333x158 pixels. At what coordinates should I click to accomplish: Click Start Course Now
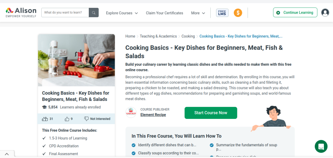point(211,113)
